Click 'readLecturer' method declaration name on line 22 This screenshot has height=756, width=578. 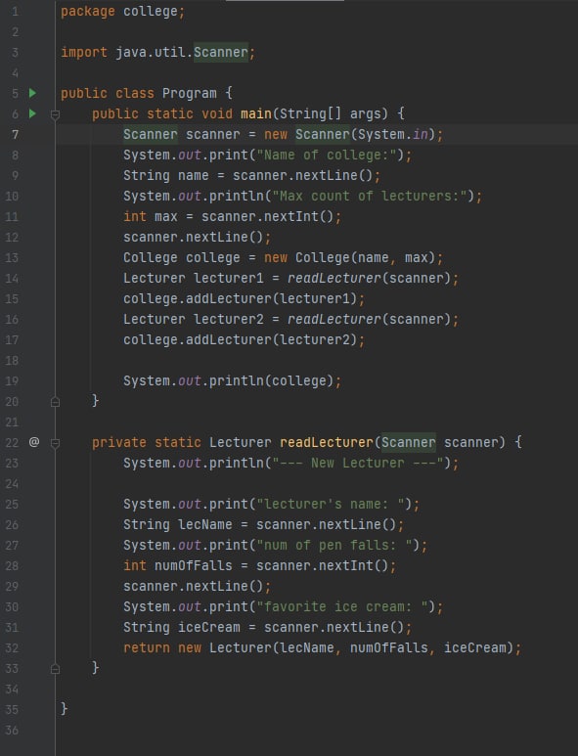tap(327, 443)
